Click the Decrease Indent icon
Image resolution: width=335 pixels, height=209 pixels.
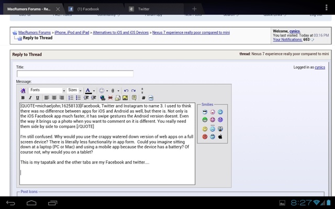[86, 98]
